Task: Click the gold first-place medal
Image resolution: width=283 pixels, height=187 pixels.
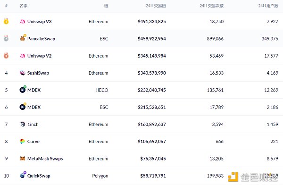Action: click(x=6, y=21)
